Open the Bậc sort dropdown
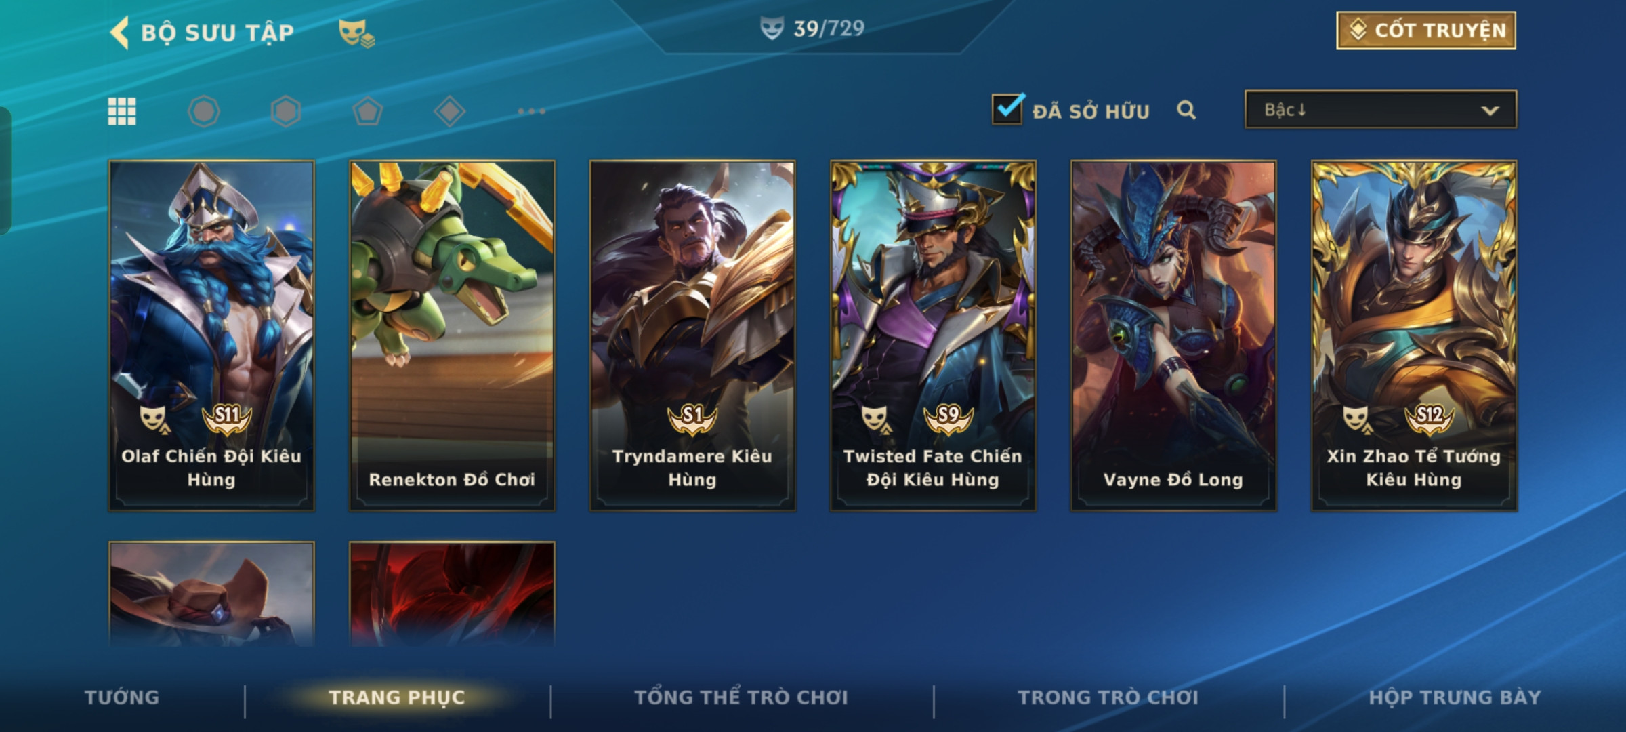 pyautogui.click(x=1381, y=109)
